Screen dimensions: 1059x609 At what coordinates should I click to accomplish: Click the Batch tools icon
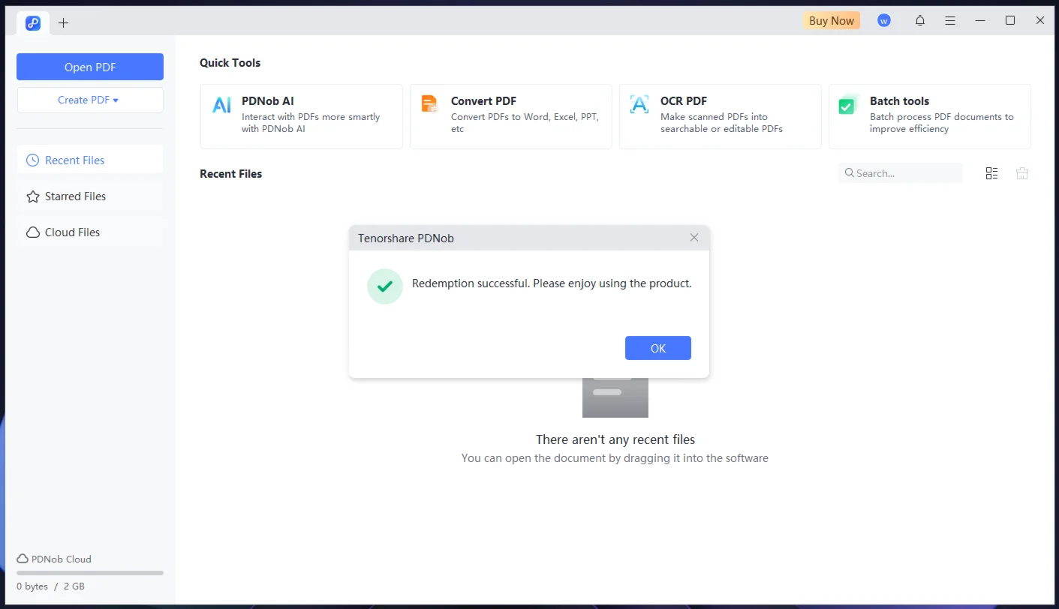point(848,104)
